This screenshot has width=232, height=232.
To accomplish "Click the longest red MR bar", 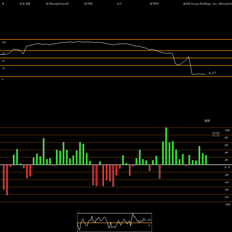I will point(7,180).
